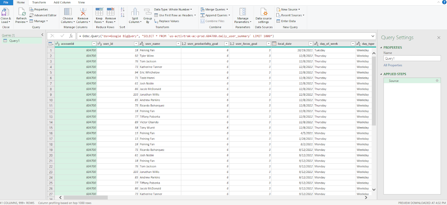Click the vertical scrollbar thumb
The height and width of the screenshot is (205, 447).
coord(374,91)
